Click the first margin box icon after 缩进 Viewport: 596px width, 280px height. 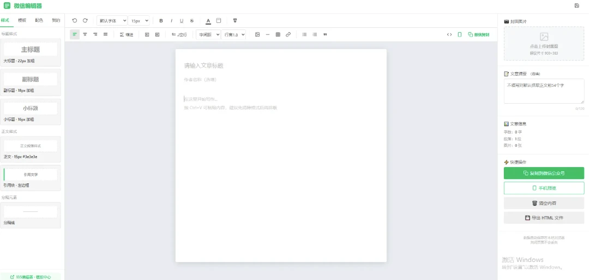coord(147,34)
